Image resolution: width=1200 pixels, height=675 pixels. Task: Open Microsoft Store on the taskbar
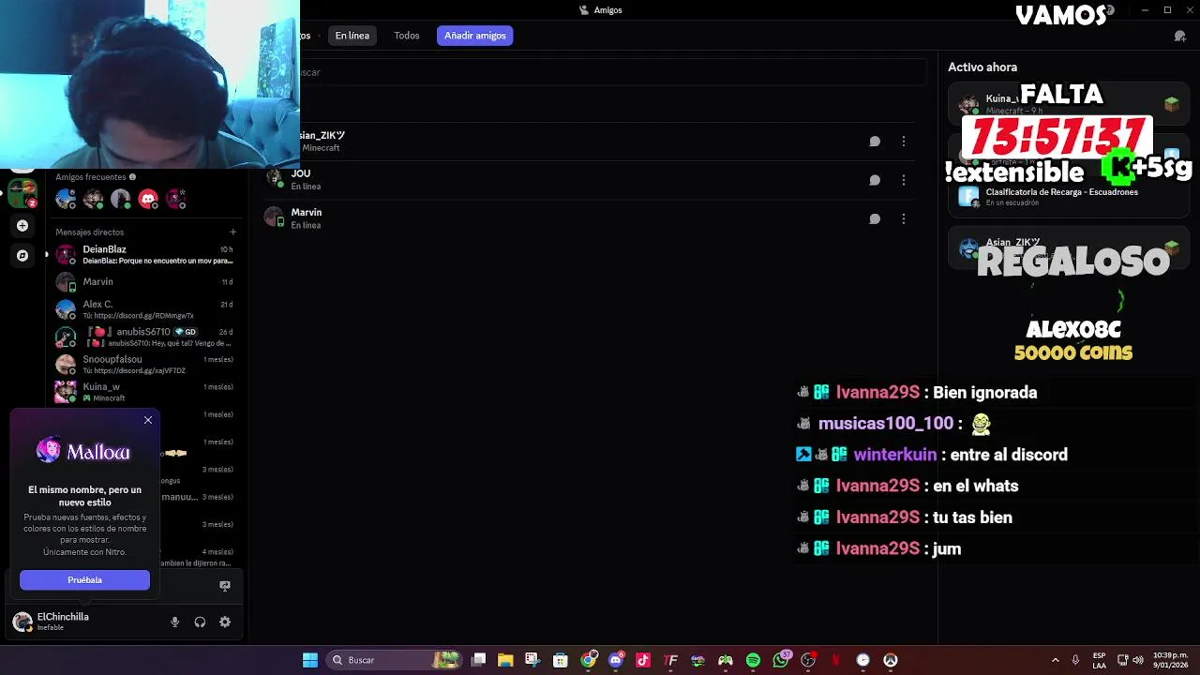[x=561, y=660]
